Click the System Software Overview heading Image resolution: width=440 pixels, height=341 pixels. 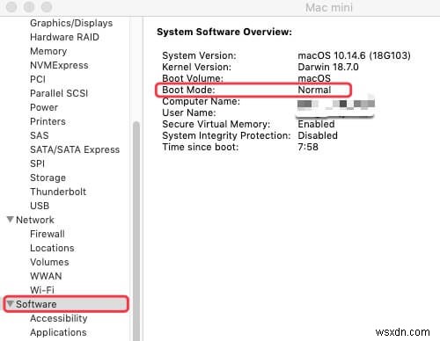(x=224, y=32)
